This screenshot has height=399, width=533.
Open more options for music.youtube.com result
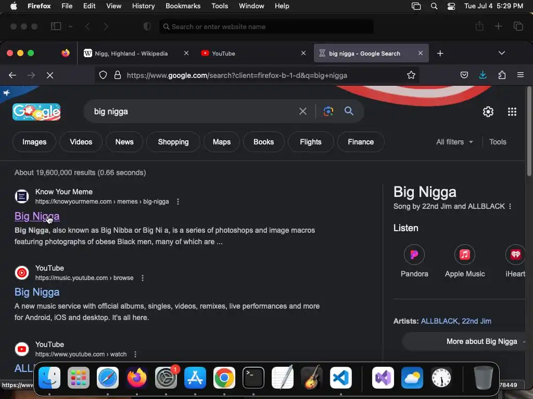[x=143, y=278]
